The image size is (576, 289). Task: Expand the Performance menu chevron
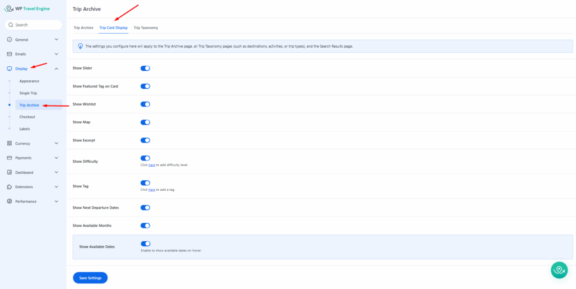point(56,201)
